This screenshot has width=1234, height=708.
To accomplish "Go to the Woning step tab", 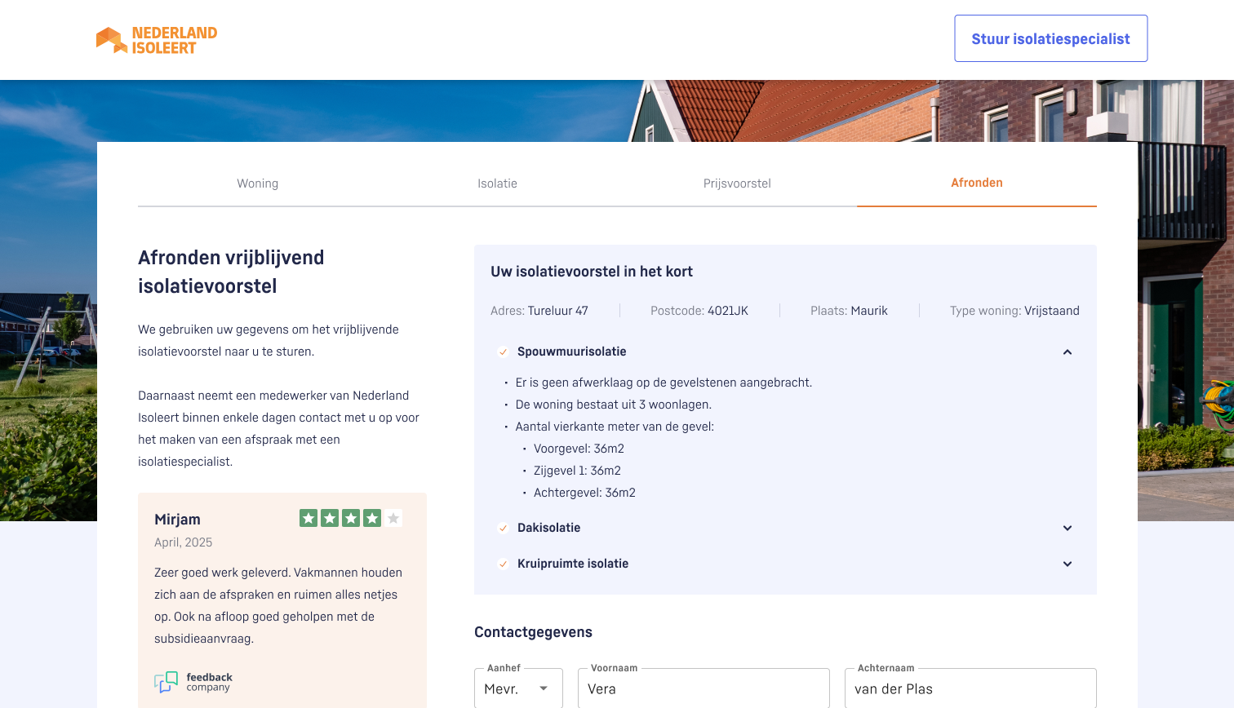I will point(257,184).
